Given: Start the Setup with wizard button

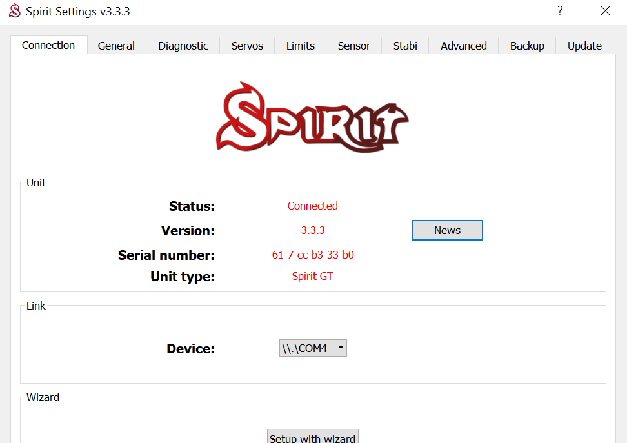Looking at the screenshot, I should point(312,437).
